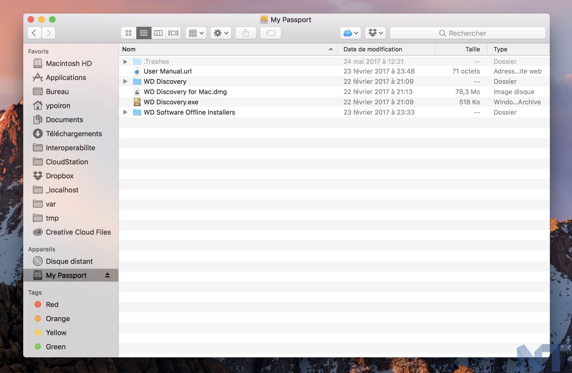The height and width of the screenshot is (373, 572).
Task: Click the Image disque type cell
Action: point(514,92)
